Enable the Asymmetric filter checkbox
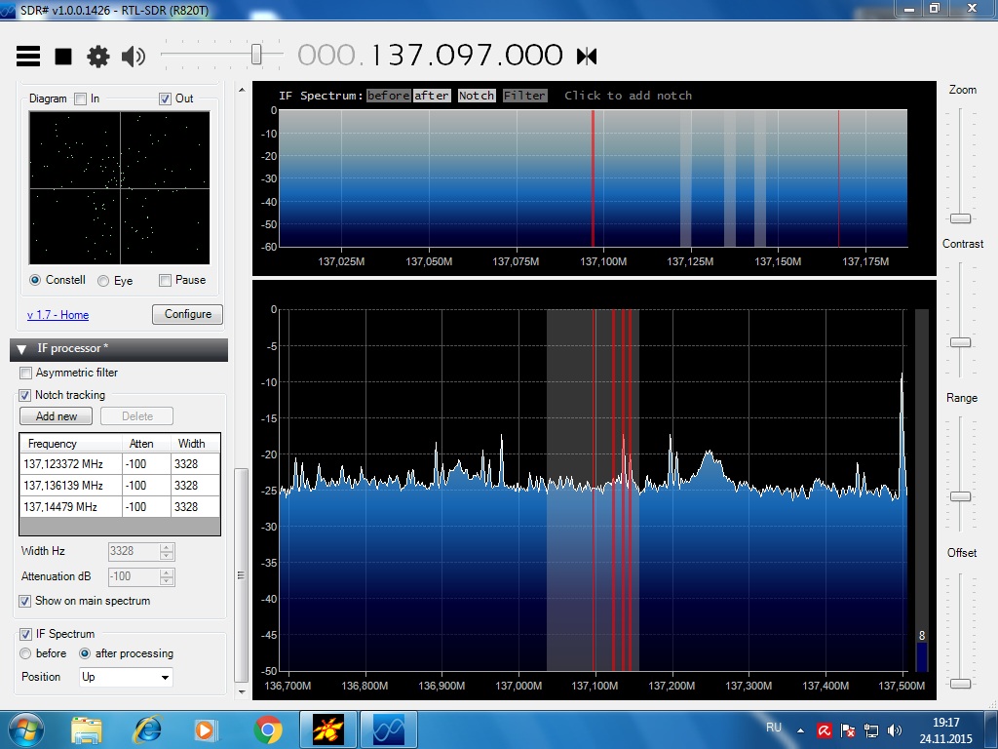Image resolution: width=998 pixels, height=749 pixels. [25, 373]
